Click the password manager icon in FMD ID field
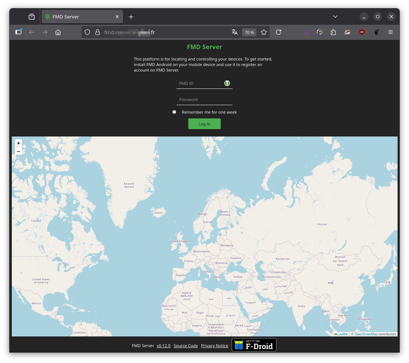Screen dimensions: 409x363 [227, 83]
